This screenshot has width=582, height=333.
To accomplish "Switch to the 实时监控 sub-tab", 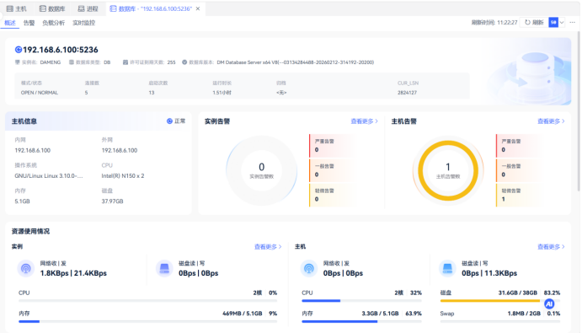I will click(x=84, y=23).
